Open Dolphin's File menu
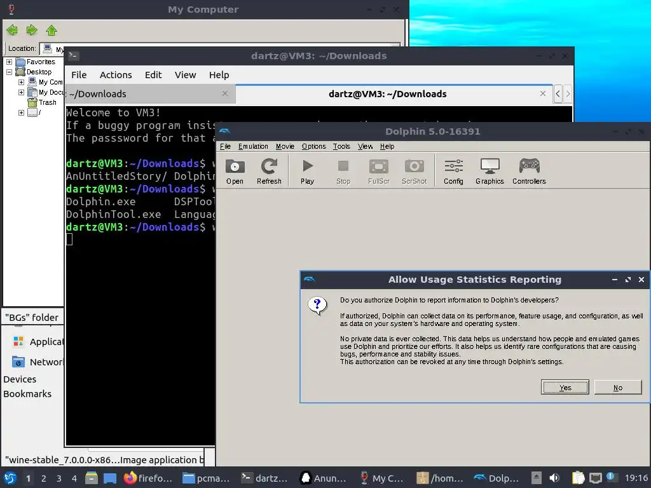 click(225, 147)
